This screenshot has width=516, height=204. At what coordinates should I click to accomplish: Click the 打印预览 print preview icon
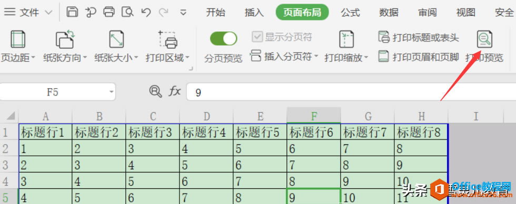[x=485, y=39]
